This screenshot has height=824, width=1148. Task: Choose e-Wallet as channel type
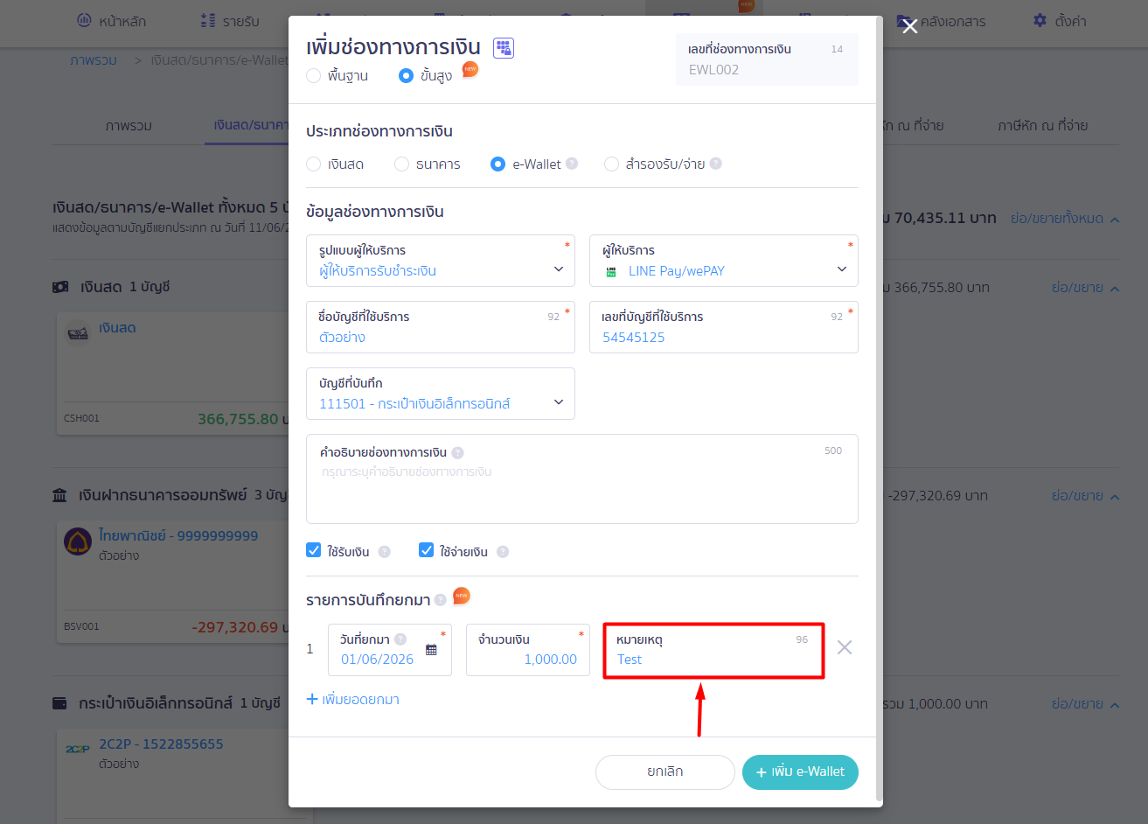[x=497, y=164]
